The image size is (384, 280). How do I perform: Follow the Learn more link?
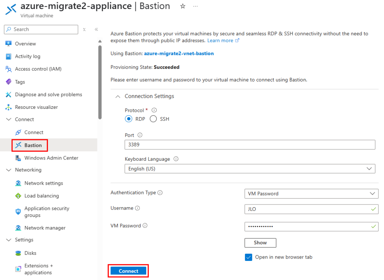[x=220, y=41]
